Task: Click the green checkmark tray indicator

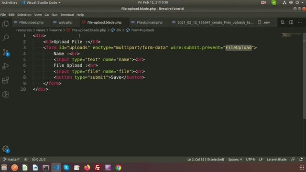Action: pyautogui.click(x=274, y=2)
